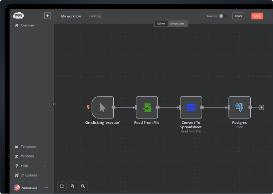The height and width of the screenshot is (194, 273).
Task: Click '+ Add tag' link
Action: [95, 16]
